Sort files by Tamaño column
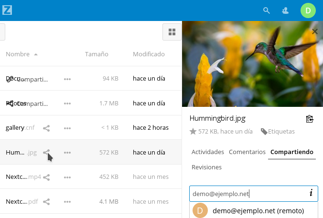Viewport: 323px width, 218px height. 97,54
